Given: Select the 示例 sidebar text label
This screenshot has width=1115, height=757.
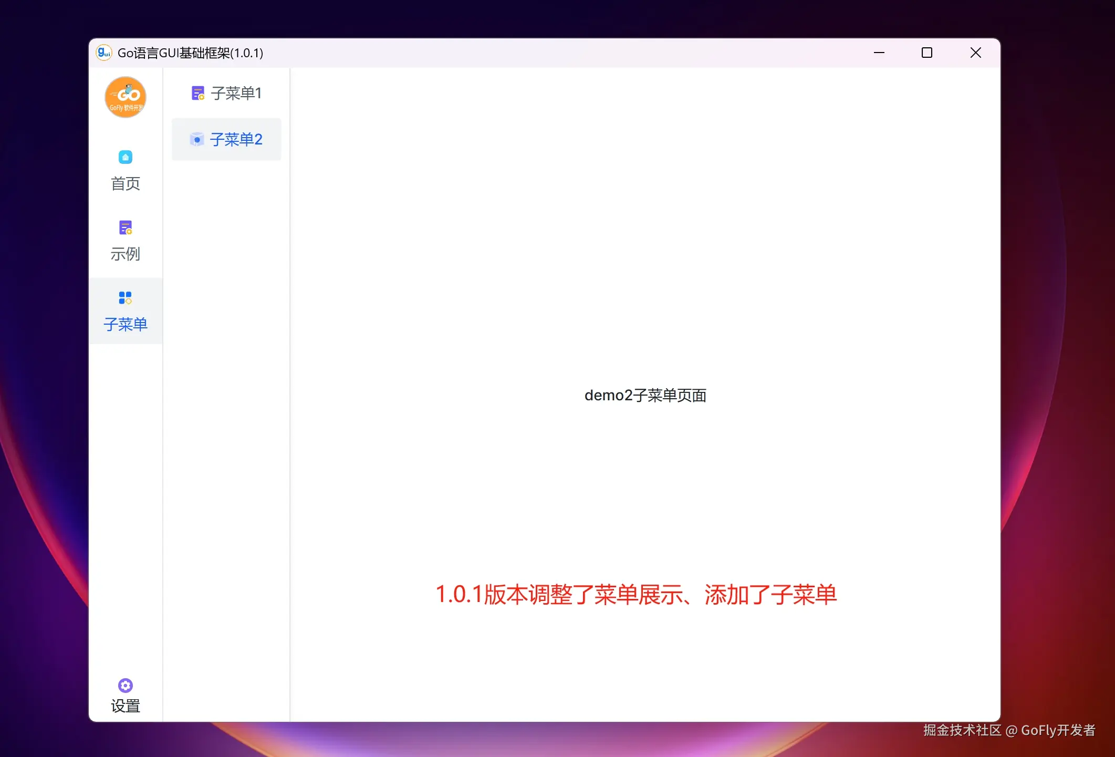Looking at the screenshot, I should pos(125,254).
